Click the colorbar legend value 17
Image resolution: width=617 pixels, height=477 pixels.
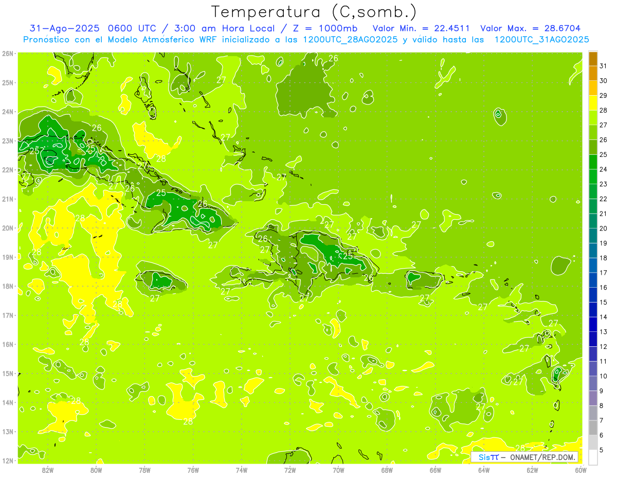[604, 272]
